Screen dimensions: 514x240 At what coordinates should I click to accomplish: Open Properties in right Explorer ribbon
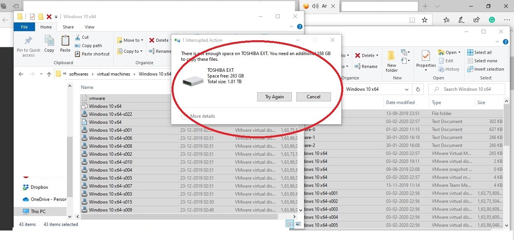(x=426, y=60)
